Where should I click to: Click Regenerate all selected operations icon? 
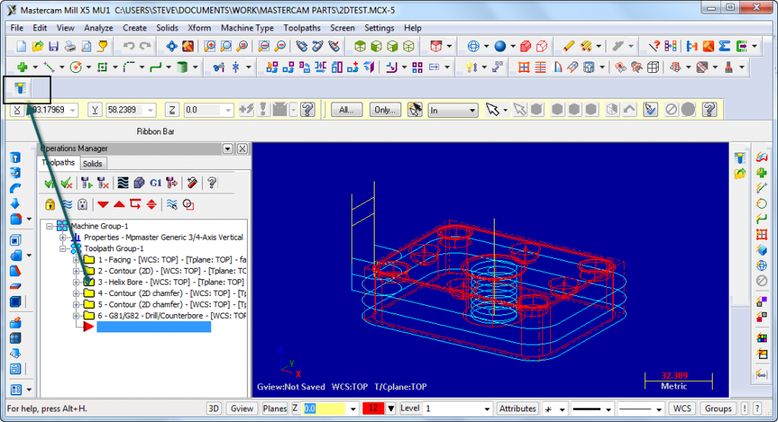click(x=87, y=183)
